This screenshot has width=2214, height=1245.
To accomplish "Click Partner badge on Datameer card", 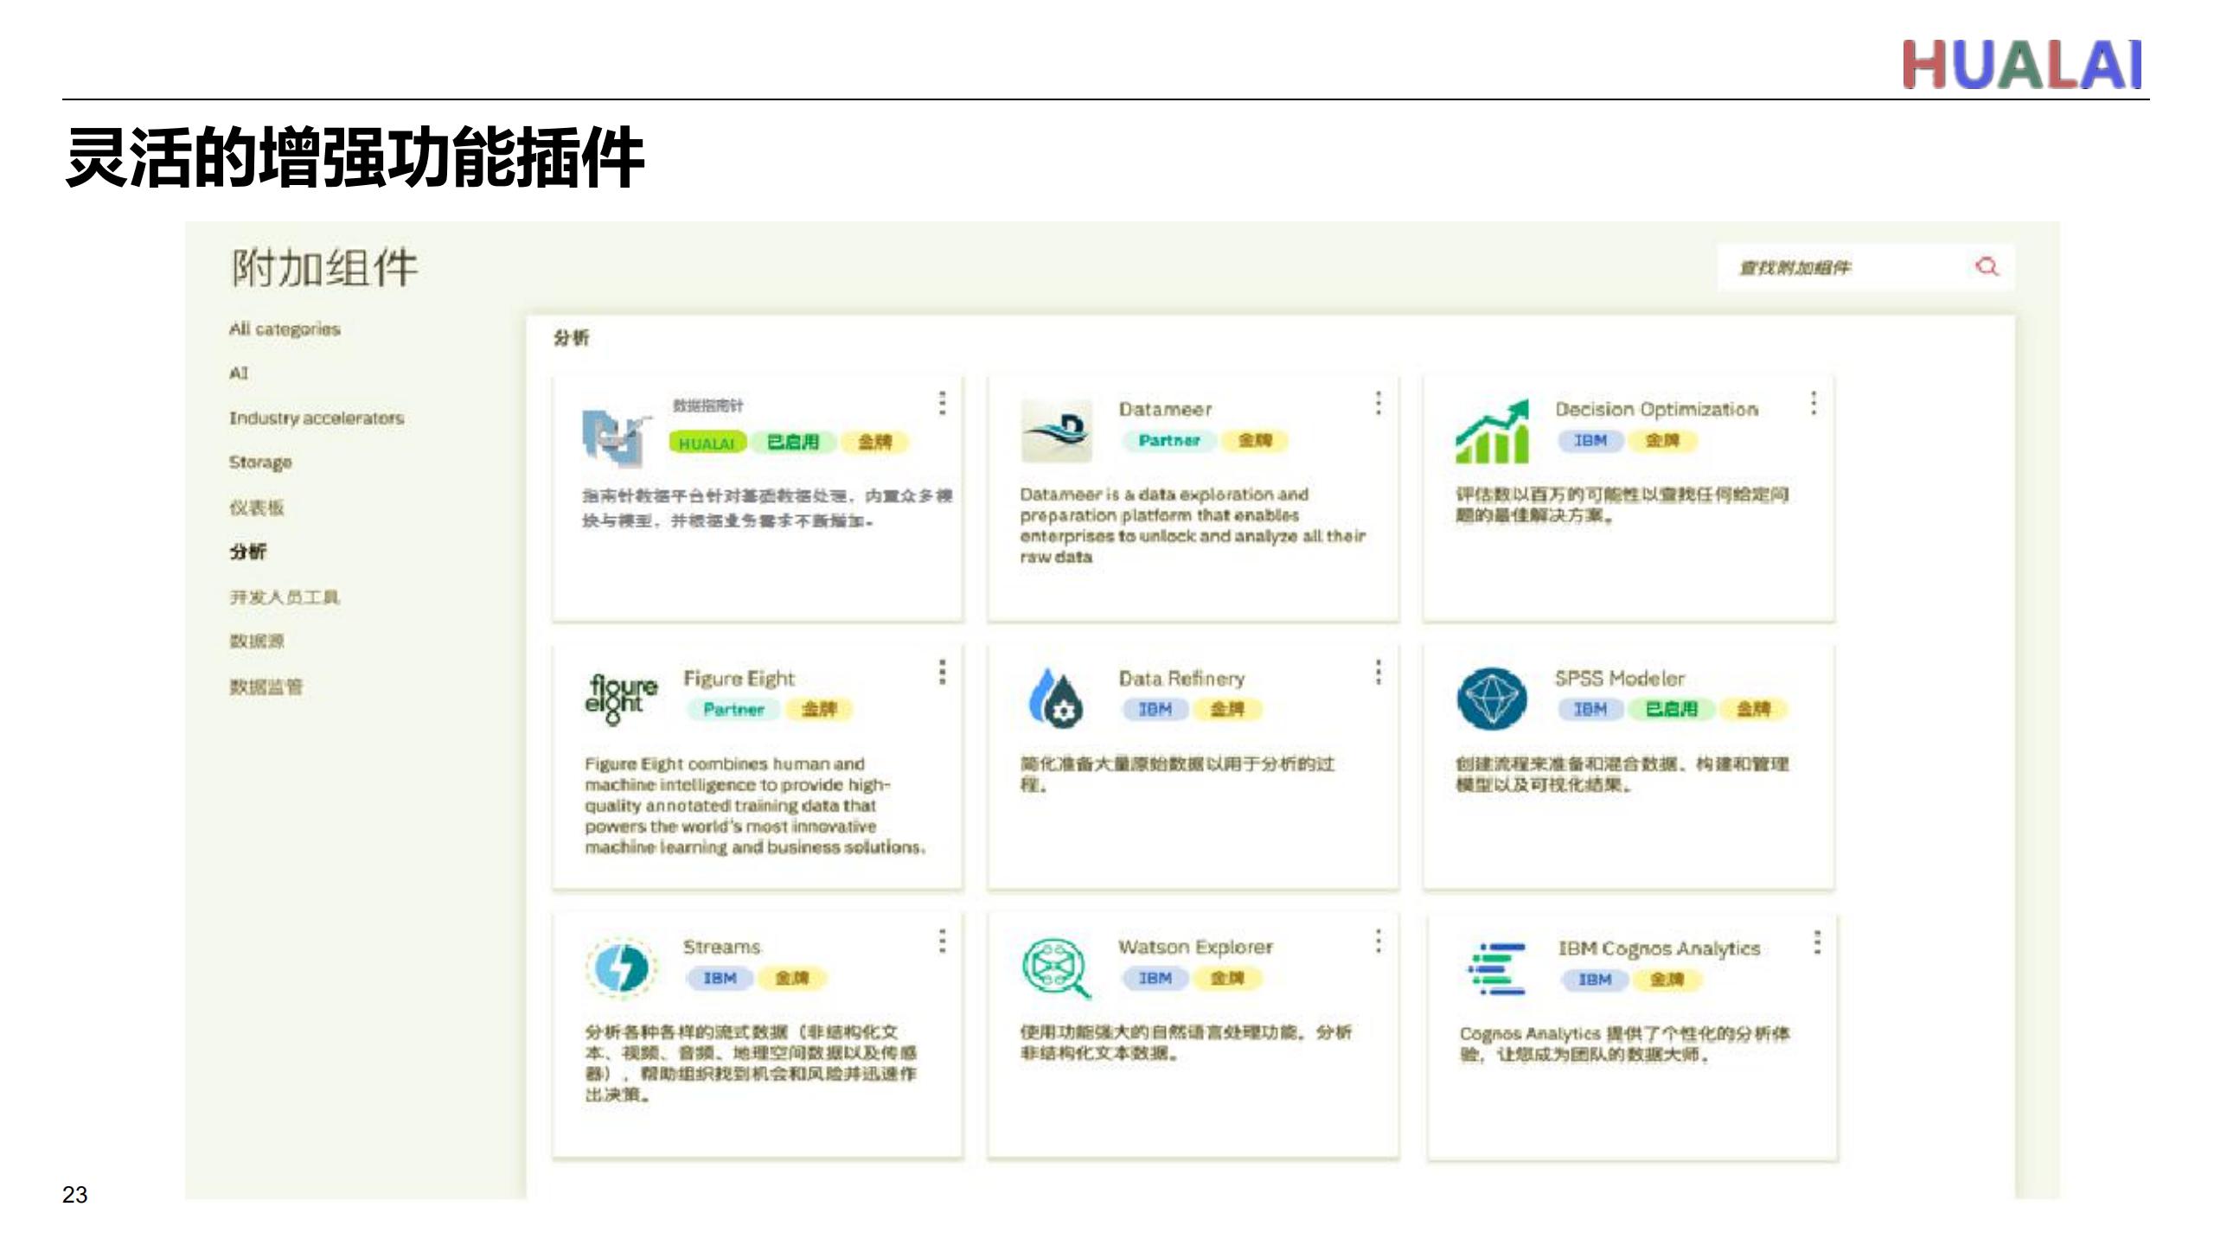I will [x=1169, y=440].
